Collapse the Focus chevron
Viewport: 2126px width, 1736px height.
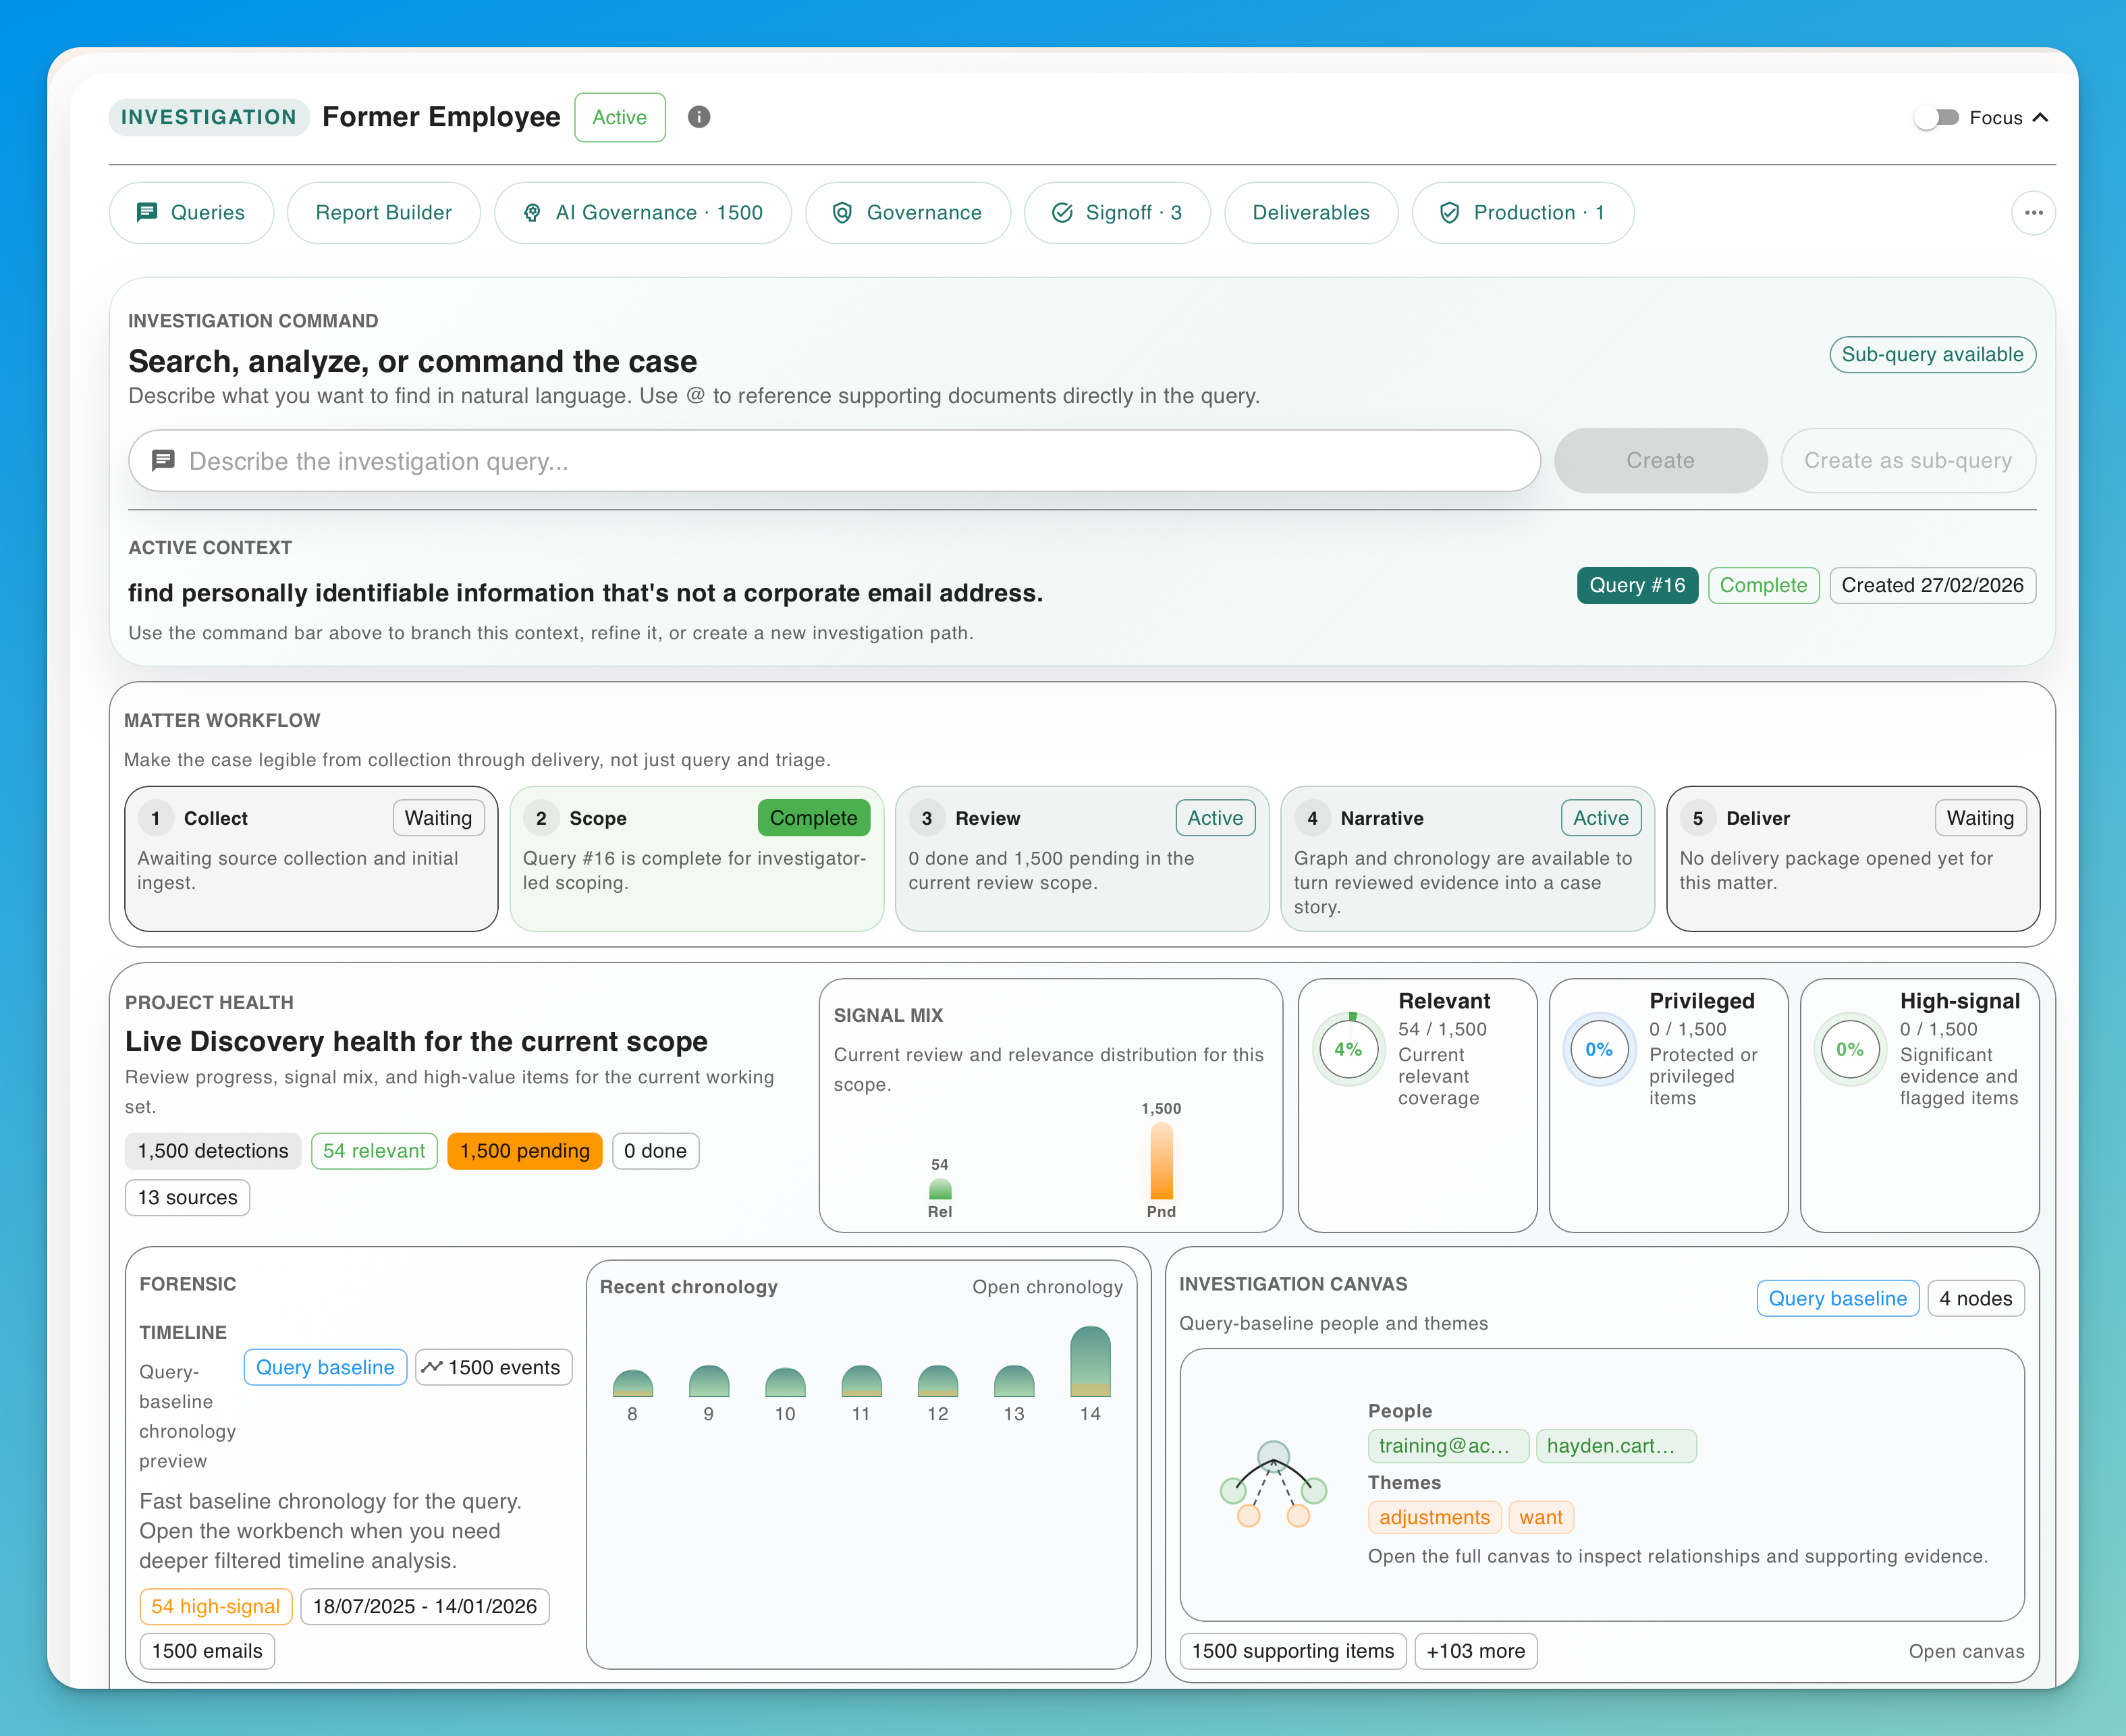click(x=2040, y=117)
